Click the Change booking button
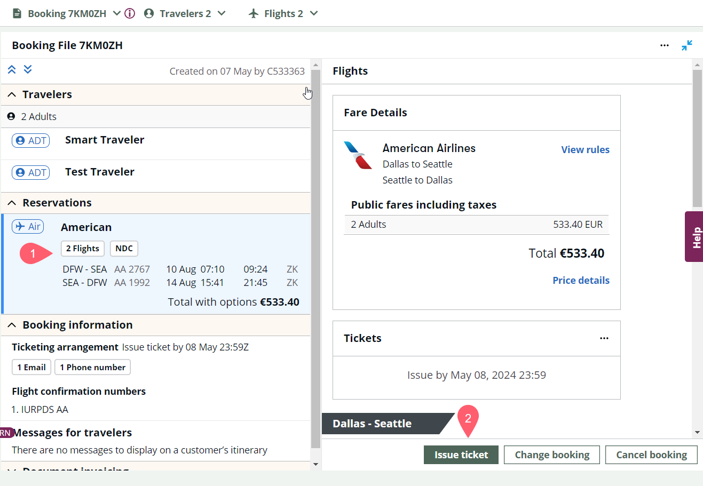 click(552, 455)
